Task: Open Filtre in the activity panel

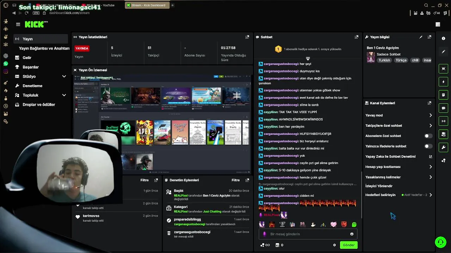Action: 144,180
